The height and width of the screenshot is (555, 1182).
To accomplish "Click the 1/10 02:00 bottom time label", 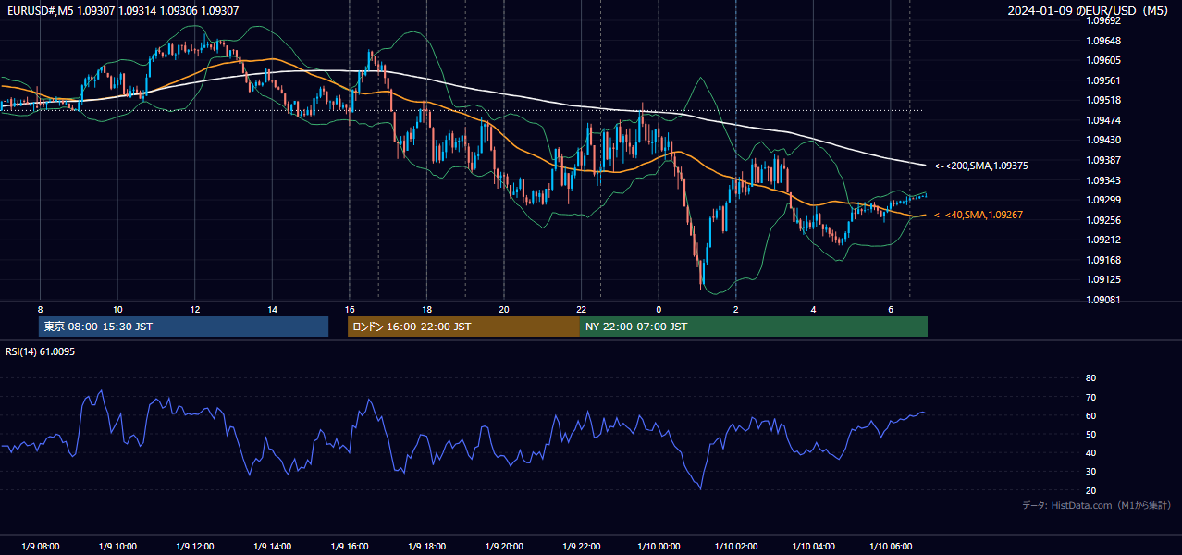I will point(735,546).
